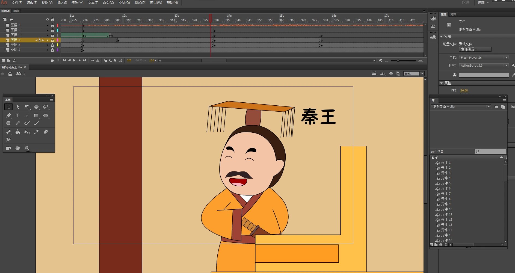Collapse the 发布 section in Properties

click(442, 36)
